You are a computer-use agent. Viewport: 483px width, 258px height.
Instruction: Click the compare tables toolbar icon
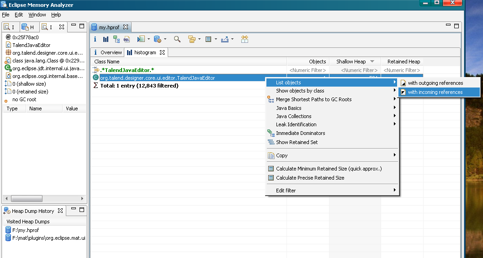point(244,39)
